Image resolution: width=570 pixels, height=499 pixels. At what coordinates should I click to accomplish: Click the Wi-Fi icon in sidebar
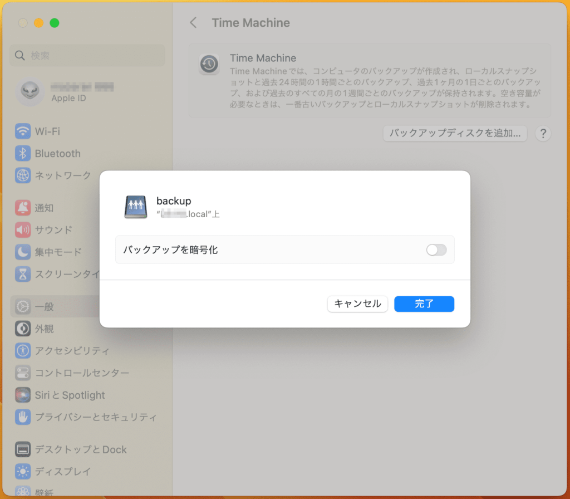[22, 131]
